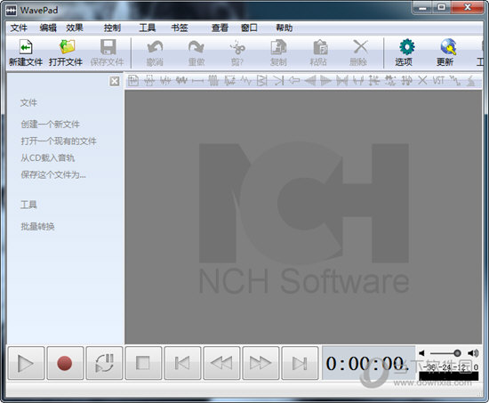489x403 pixels.
Task: Start playback with the Play button
Action: (x=26, y=363)
